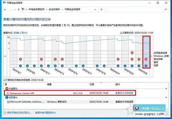Select the 应用程序故障 error icon on 2020/10/24
The height and width of the screenshot is (119, 172).
click(x=132, y=53)
